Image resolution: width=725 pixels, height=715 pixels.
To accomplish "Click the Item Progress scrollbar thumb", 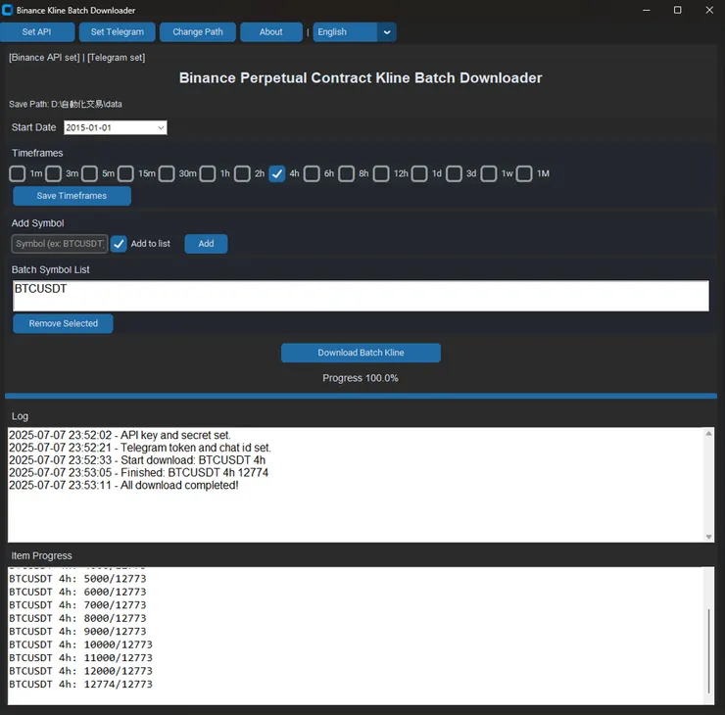I will (708, 650).
